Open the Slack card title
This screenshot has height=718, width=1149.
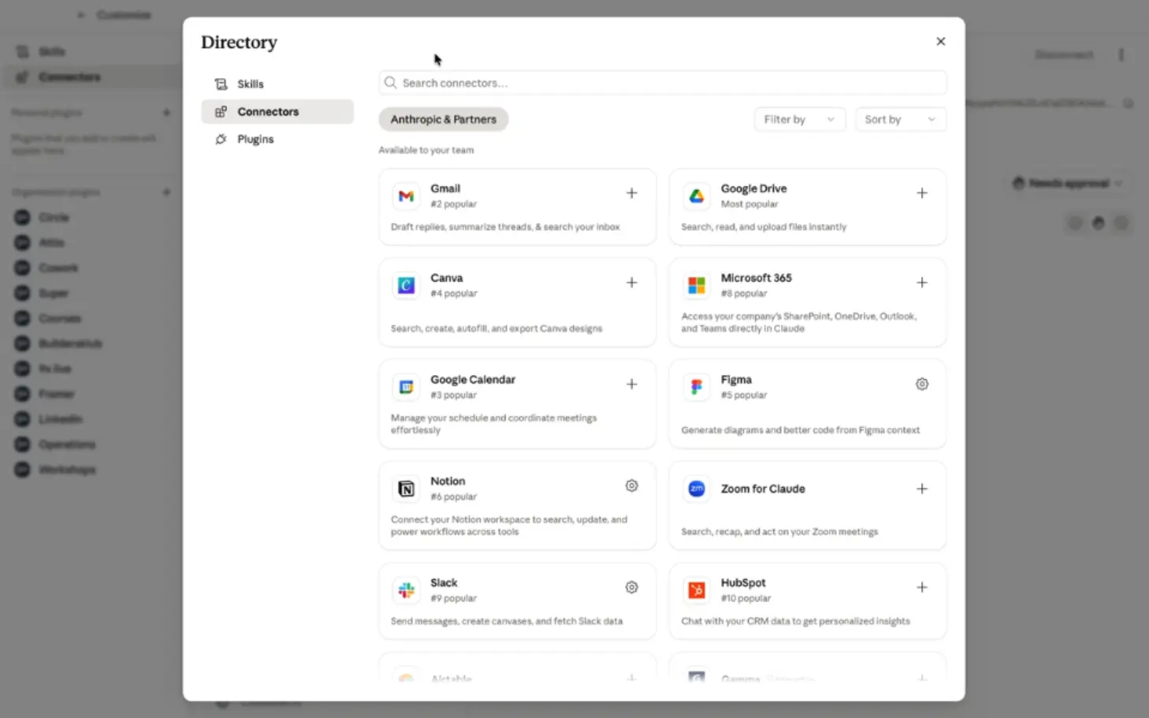(x=444, y=582)
